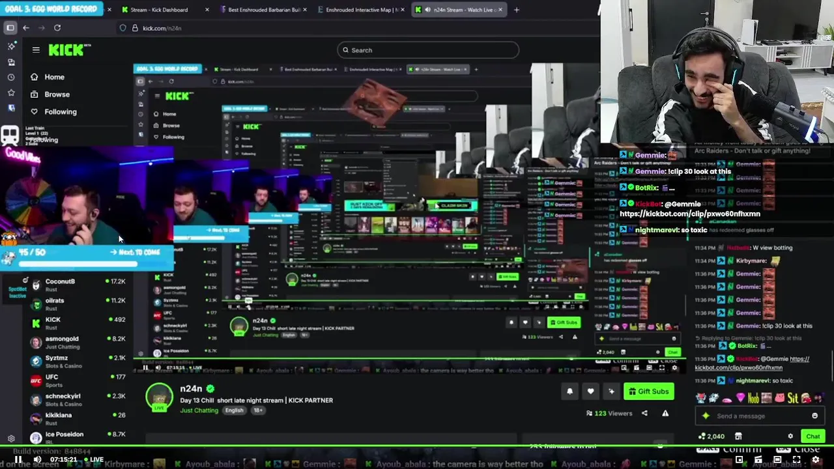
Task: Enter fullscreen in the outer player
Action: [796, 459]
